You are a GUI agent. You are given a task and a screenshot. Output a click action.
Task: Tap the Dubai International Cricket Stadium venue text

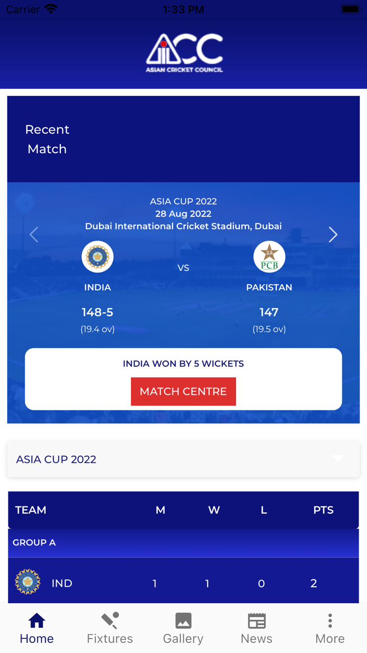click(183, 226)
